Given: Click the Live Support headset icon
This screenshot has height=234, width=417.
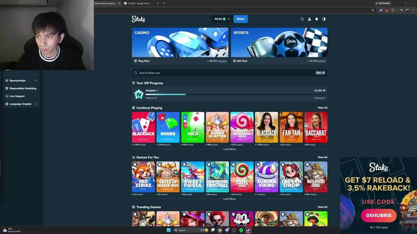Looking at the screenshot, I should coord(7,96).
